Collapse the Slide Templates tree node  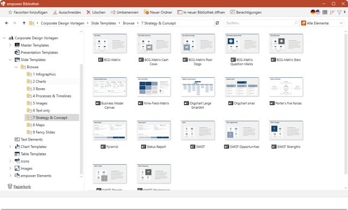pyautogui.click(x=10, y=60)
